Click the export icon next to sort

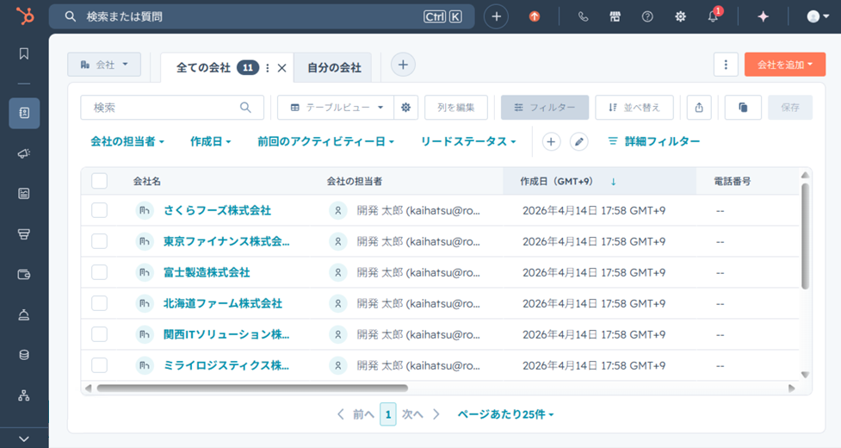(699, 108)
